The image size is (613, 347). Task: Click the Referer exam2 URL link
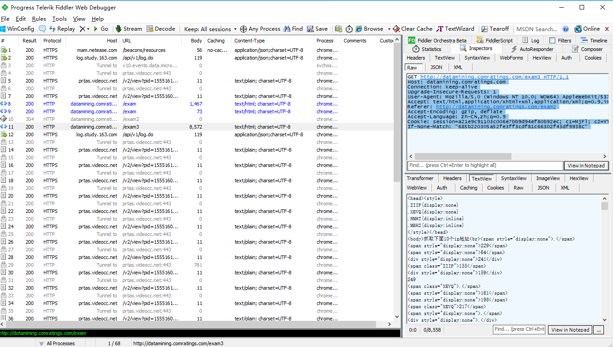click(496, 106)
